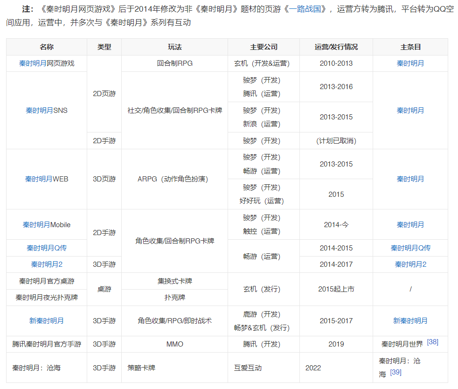The width and height of the screenshot is (458, 389).
Task: Select the 玩法 column header
Action: (175, 47)
